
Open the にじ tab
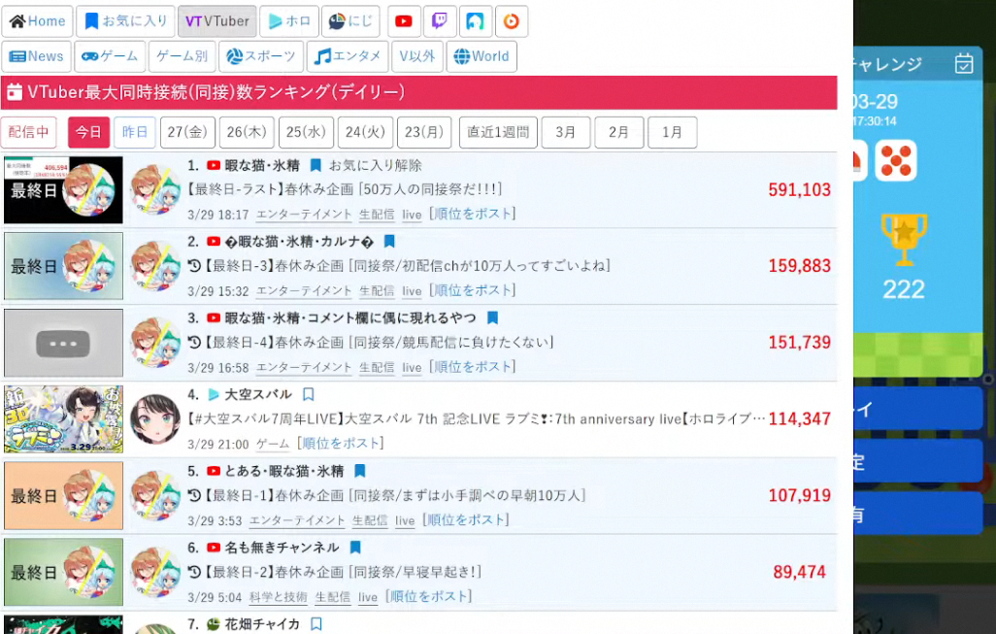tap(350, 21)
